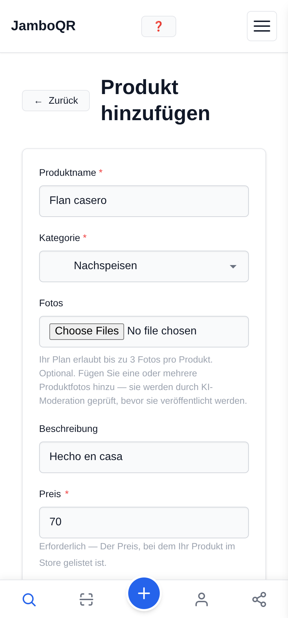Viewport: 288px width, 618px height.
Task: Open the Kategorie dropdown showing Nachspeisen
Action: point(144,266)
